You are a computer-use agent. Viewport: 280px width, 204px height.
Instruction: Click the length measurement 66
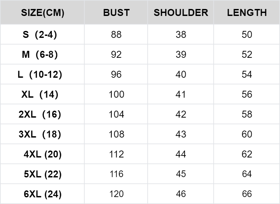pos(247,194)
